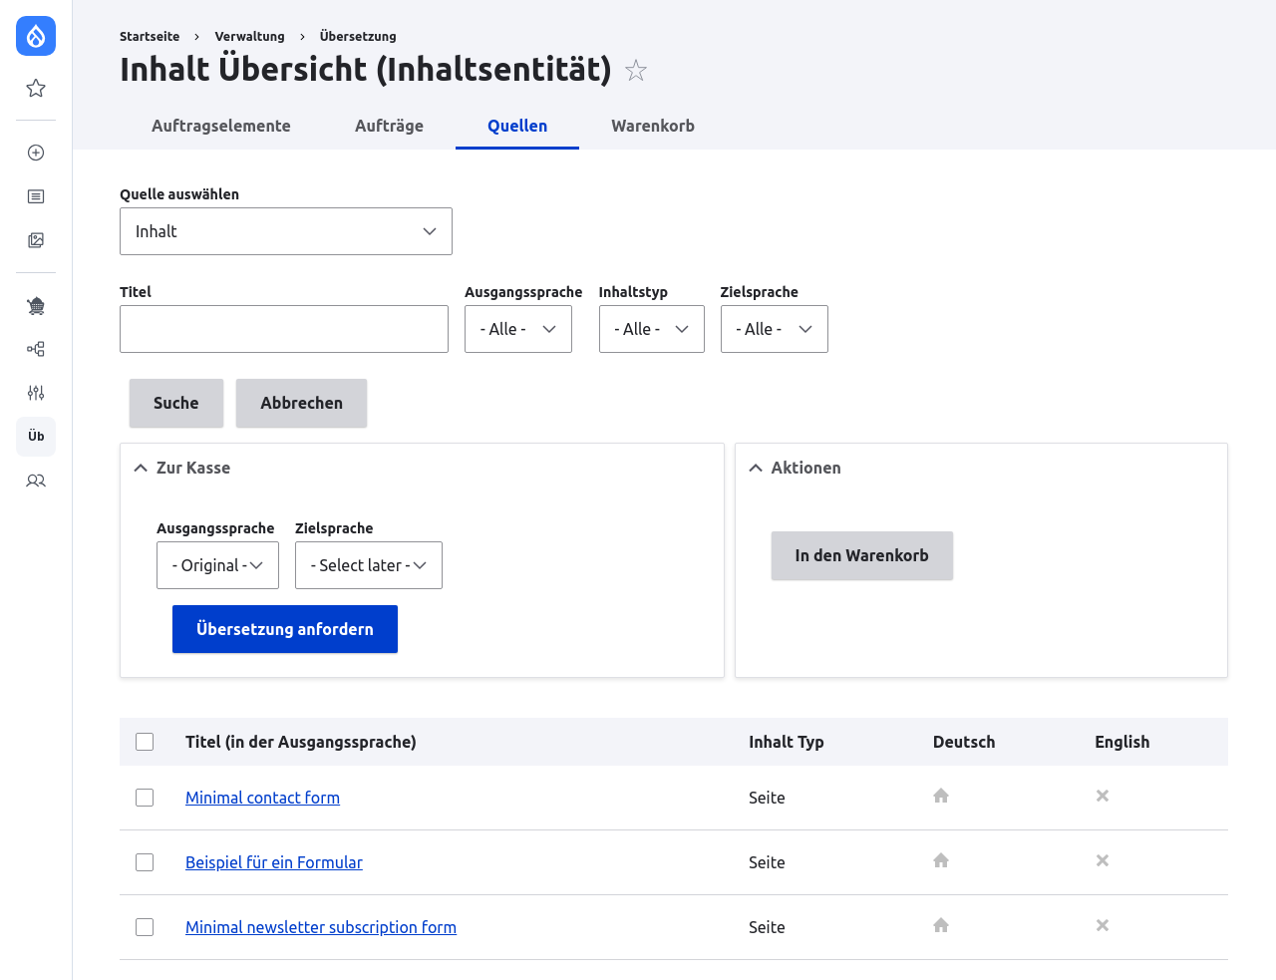Screen dimensions: 1276x980
Task: Open the Quelle auswählen dropdown
Action: [286, 231]
